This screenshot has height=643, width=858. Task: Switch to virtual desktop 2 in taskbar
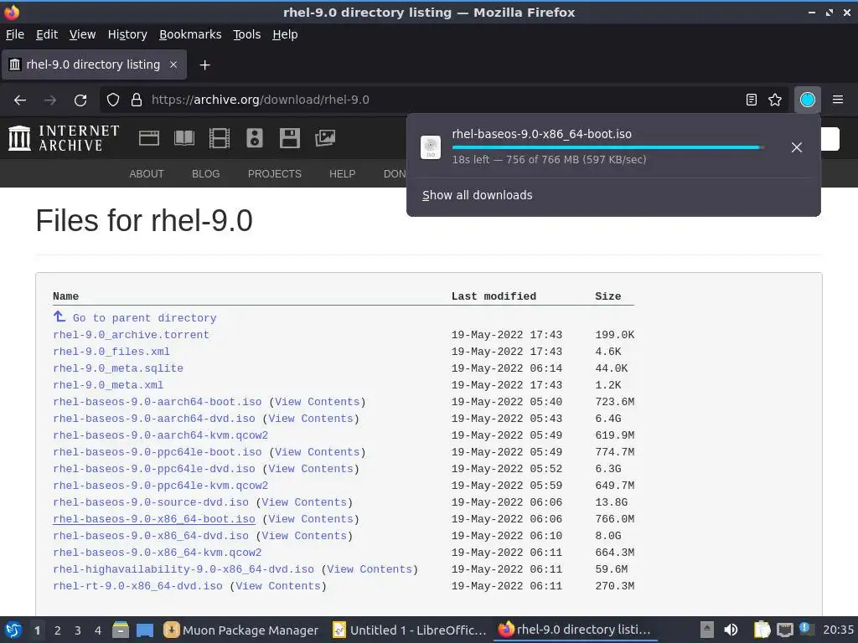pyautogui.click(x=58, y=630)
